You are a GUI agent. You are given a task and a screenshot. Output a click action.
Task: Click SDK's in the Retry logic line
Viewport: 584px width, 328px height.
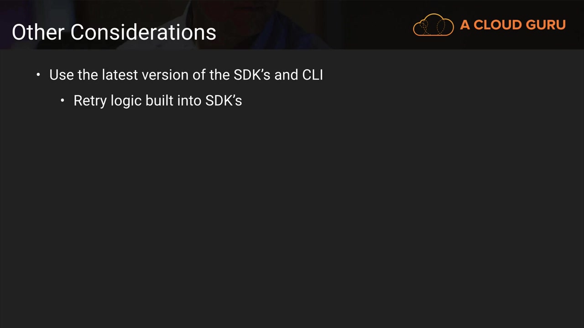coord(223,101)
